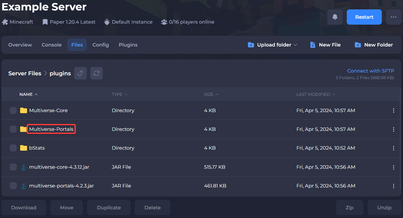
Task: Open kebab menu for multiverse-portals-4.2.3.jar
Action: [393, 186]
